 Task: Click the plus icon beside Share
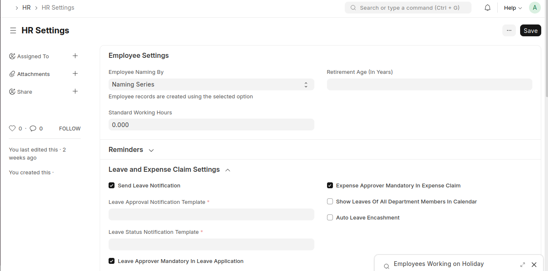(x=75, y=91)
